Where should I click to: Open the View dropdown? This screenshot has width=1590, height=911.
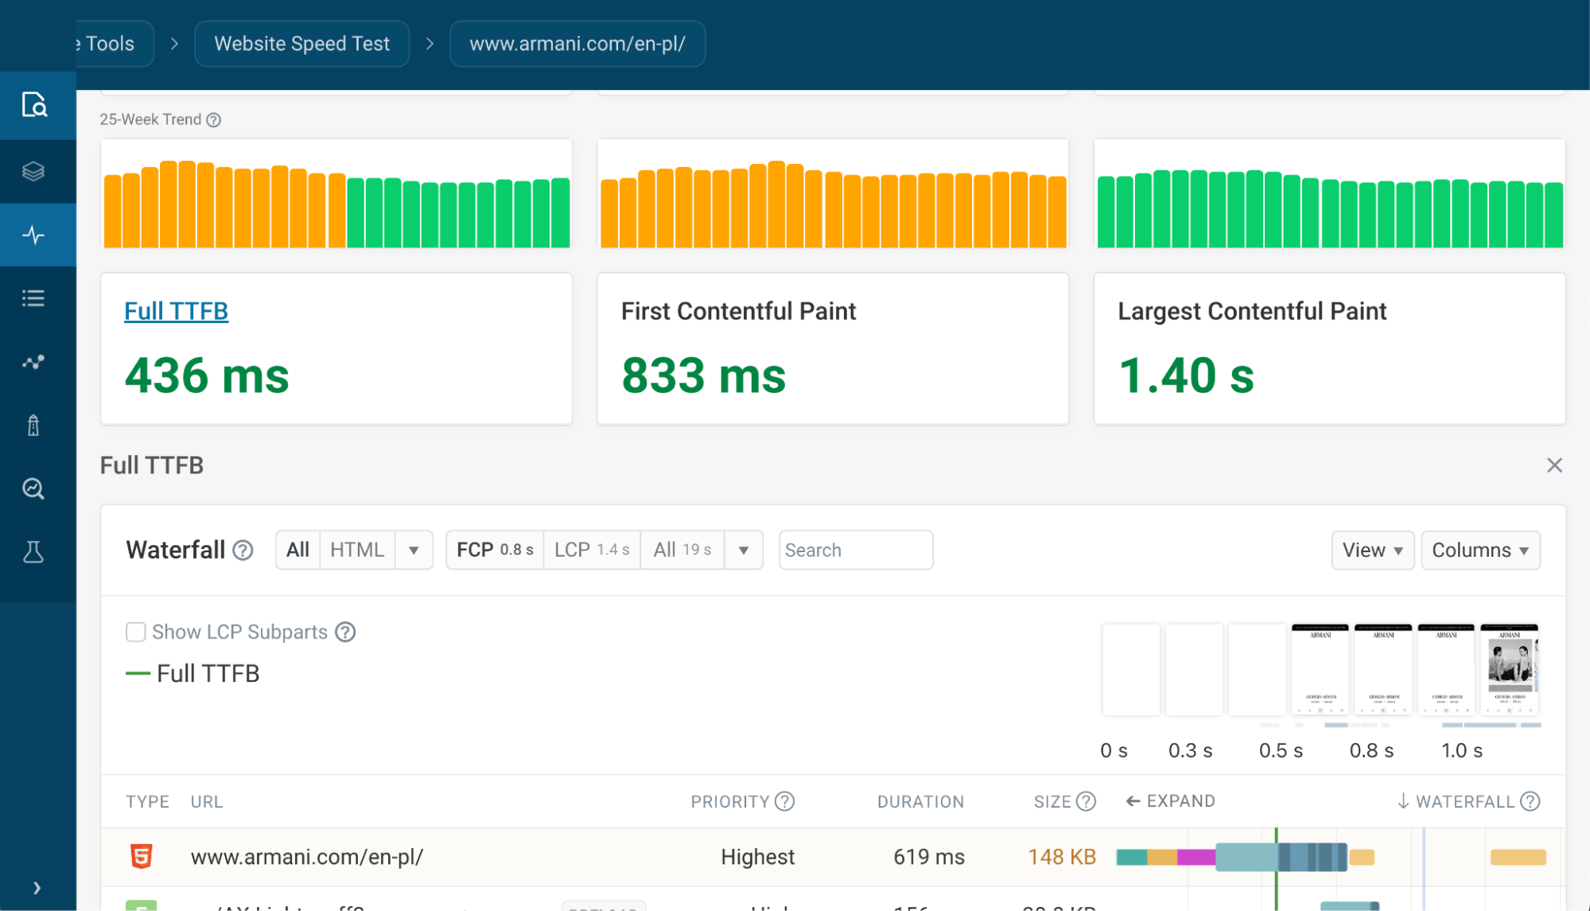[x=1373, y=550]
